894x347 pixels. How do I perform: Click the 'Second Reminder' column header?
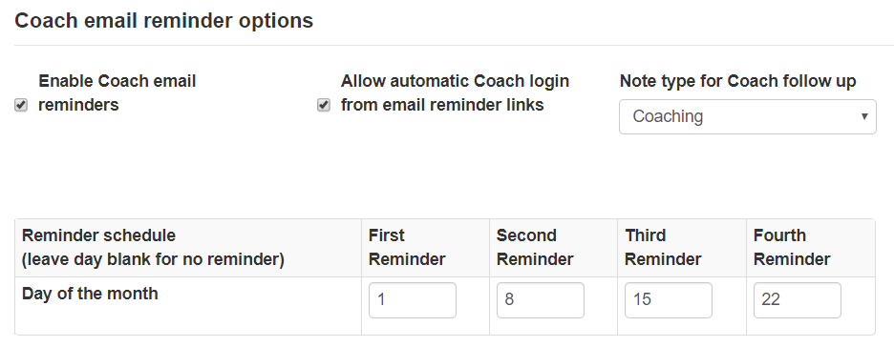click(x=553, y=248)
